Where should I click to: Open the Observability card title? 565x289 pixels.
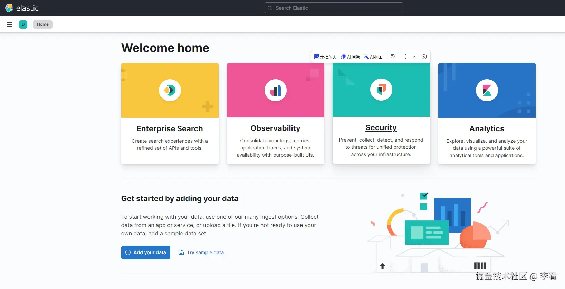(276, 128)
